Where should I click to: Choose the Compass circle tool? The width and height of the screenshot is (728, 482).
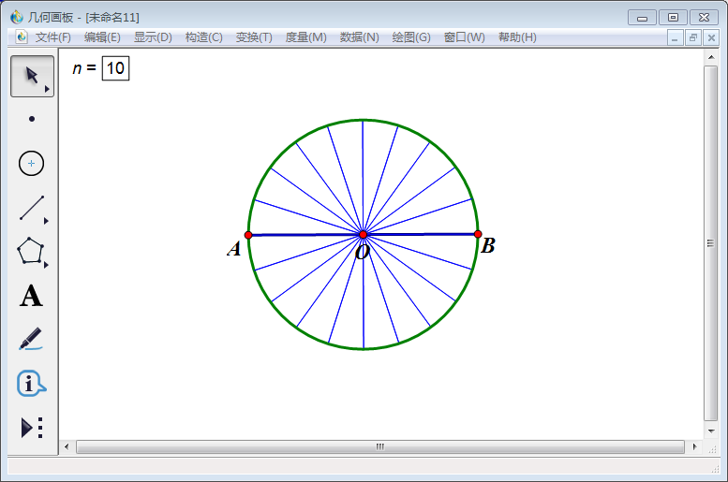tap(32, 164)
